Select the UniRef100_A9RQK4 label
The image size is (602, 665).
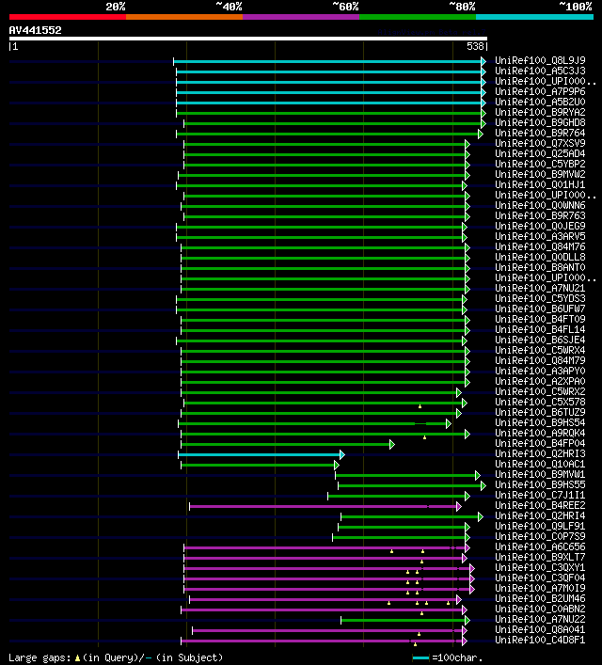tap(540, 433)
